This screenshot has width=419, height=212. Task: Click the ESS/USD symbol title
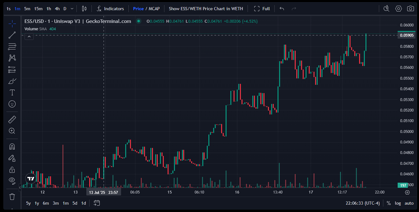click(x=78, y=21)
